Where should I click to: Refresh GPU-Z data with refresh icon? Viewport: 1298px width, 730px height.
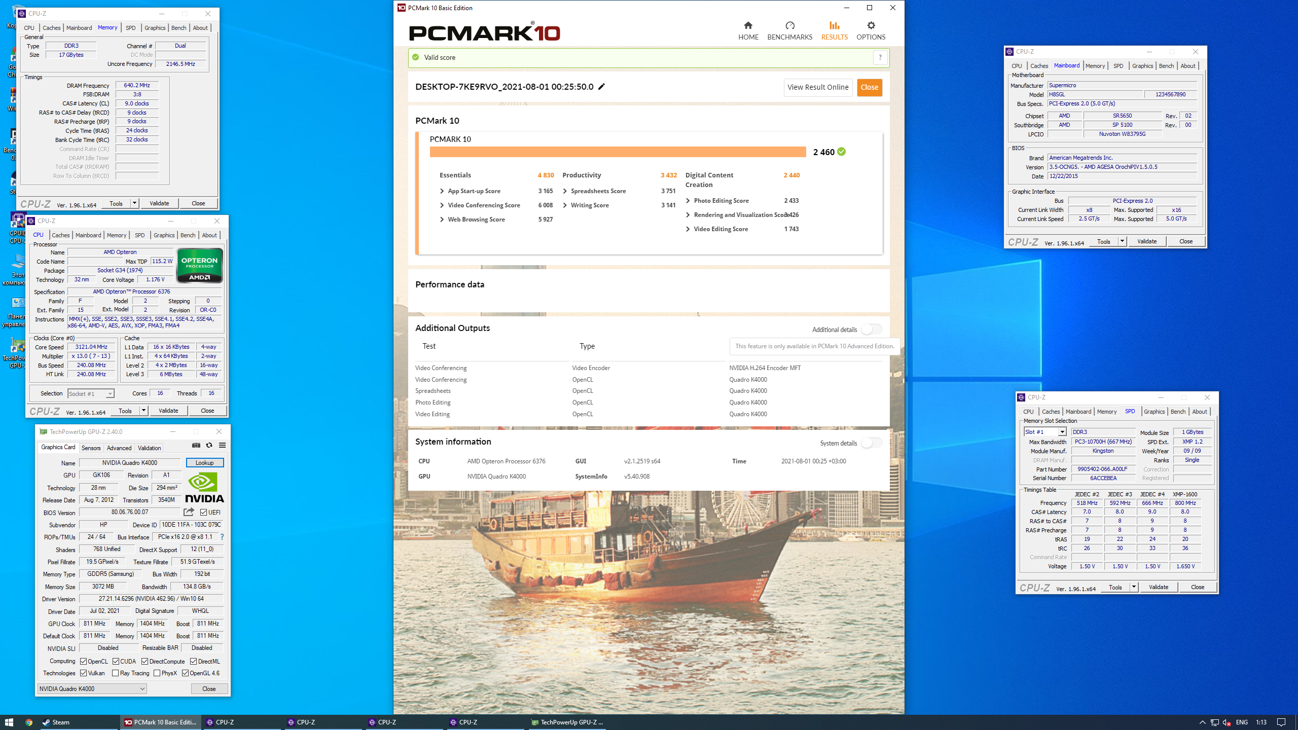(x=209, y=445)
